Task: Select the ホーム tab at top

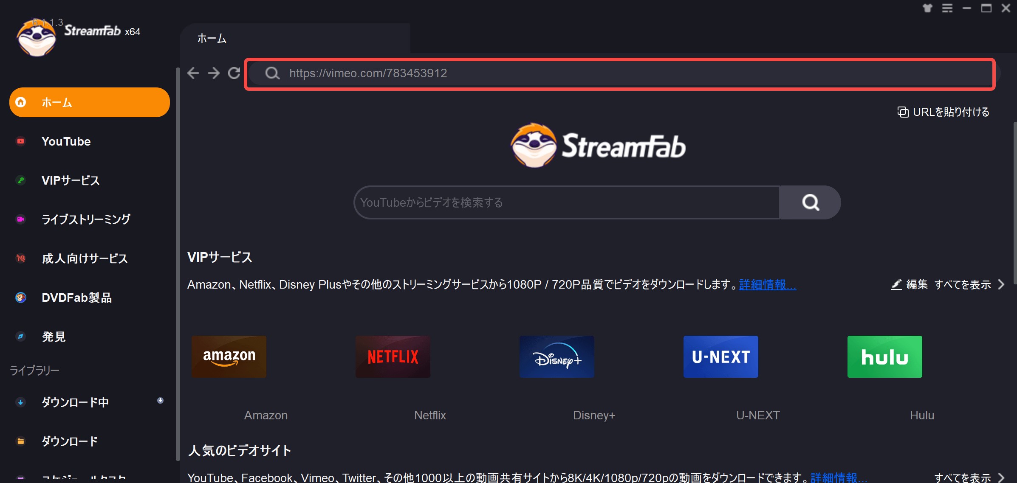Action: point(295,38)
